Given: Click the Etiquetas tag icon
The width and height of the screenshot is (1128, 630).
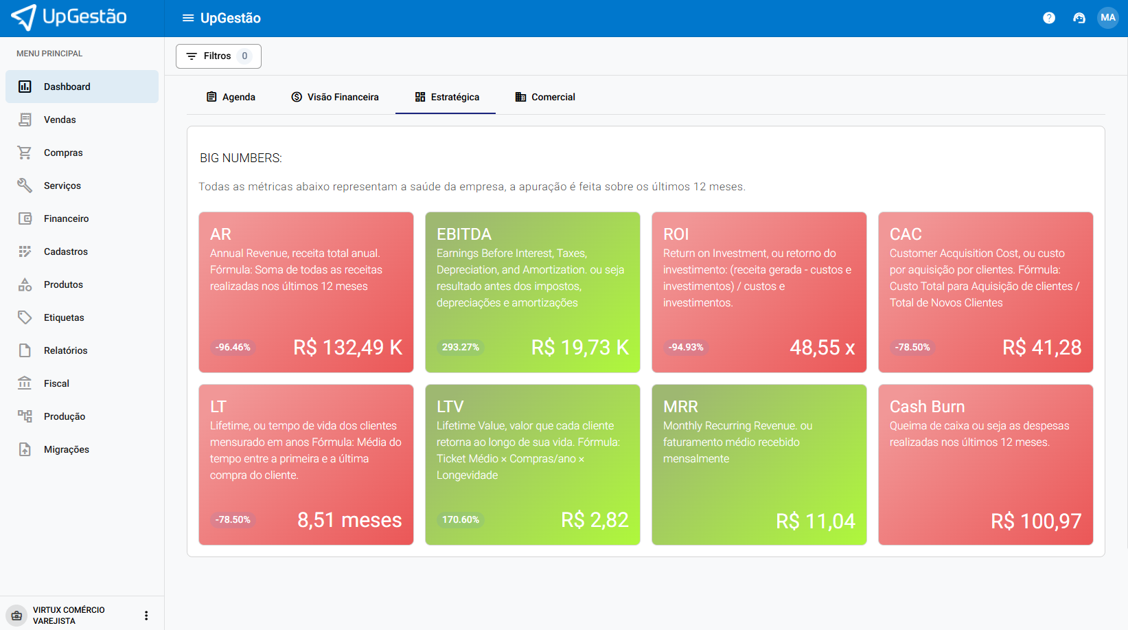Looking at the screenshot, I should (x=25, y=317).
